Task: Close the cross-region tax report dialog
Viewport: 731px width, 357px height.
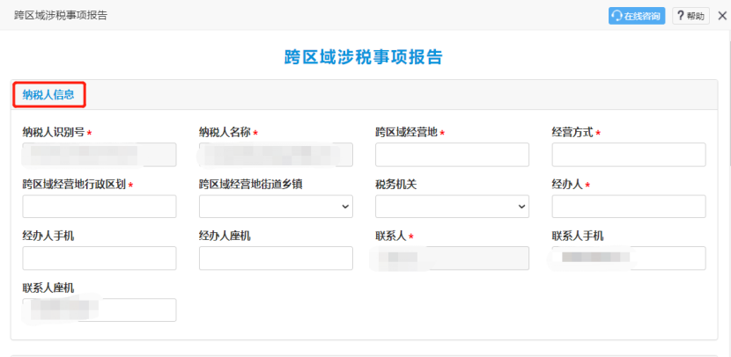Action: pyautogui.click(x=722, y=16)
